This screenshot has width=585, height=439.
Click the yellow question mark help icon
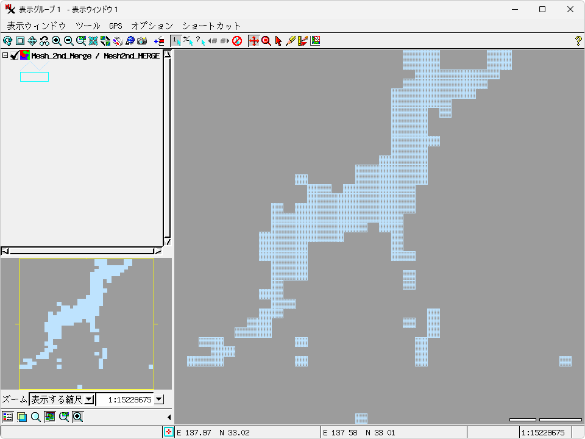click(578, 41)
